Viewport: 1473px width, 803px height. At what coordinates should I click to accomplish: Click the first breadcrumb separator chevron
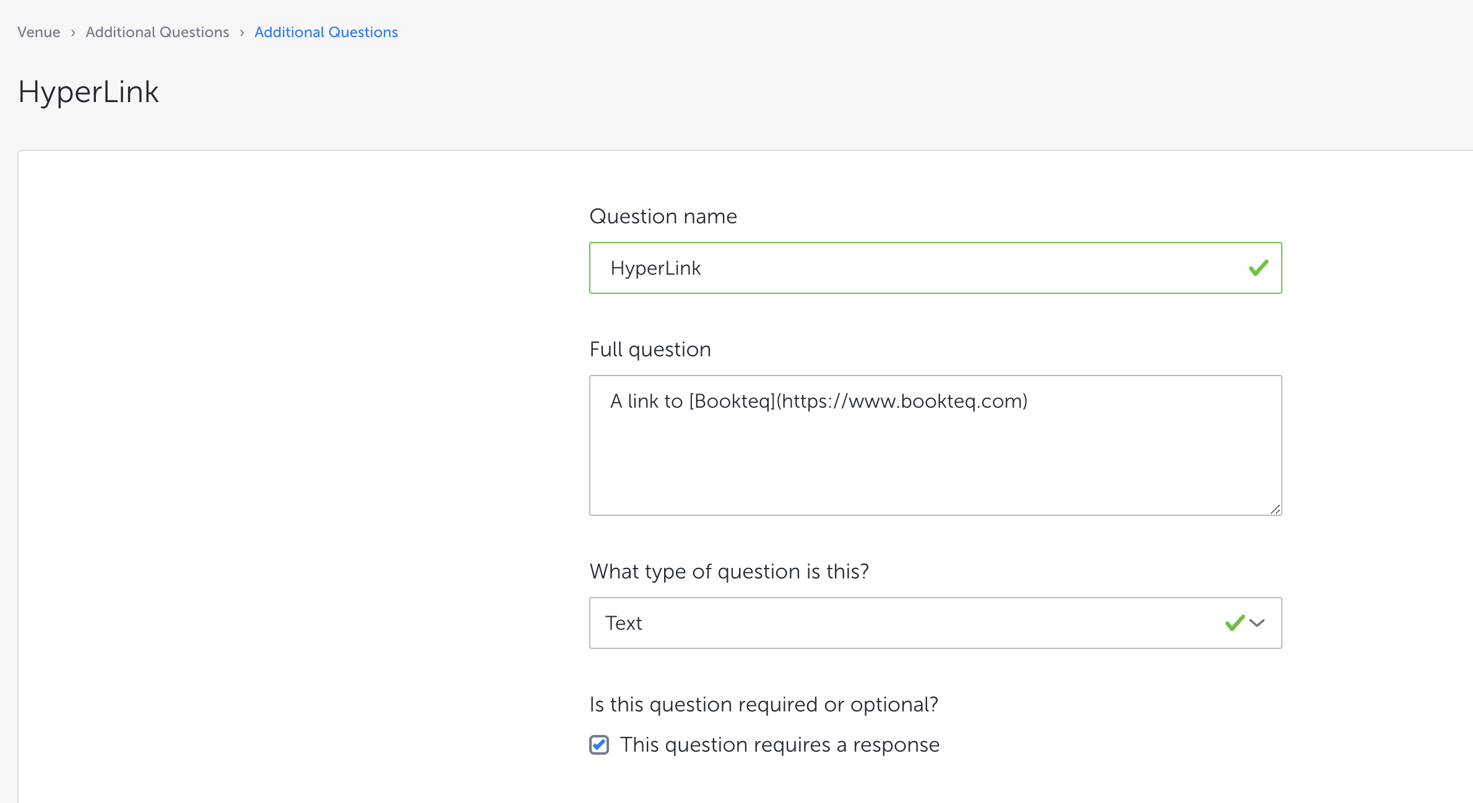point(73,33)
